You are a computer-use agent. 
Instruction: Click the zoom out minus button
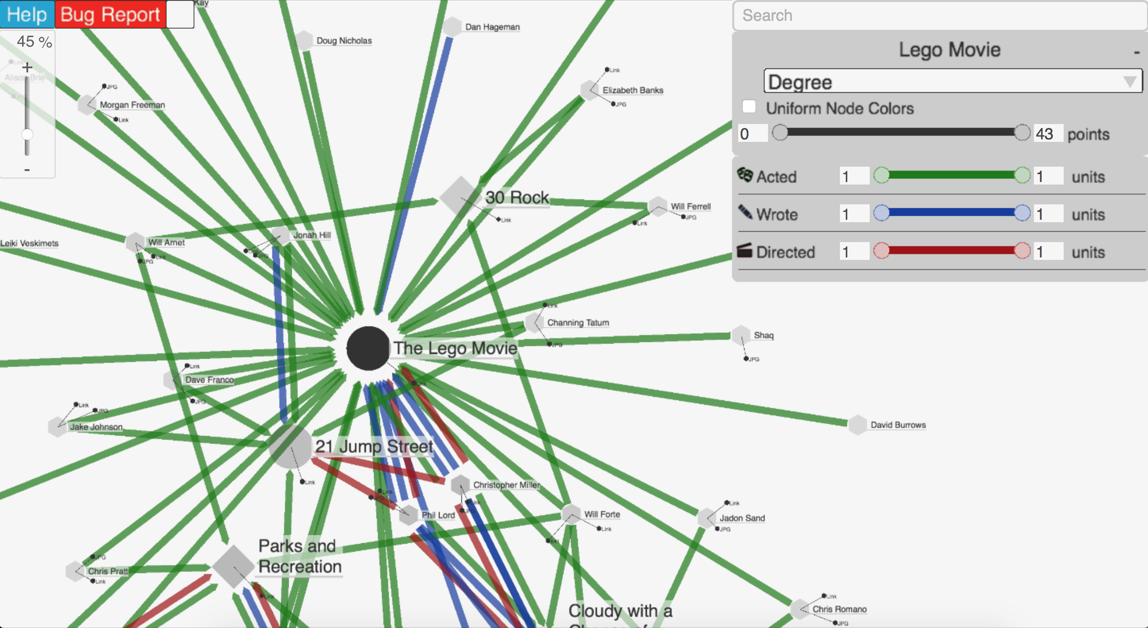click(27, 170)
